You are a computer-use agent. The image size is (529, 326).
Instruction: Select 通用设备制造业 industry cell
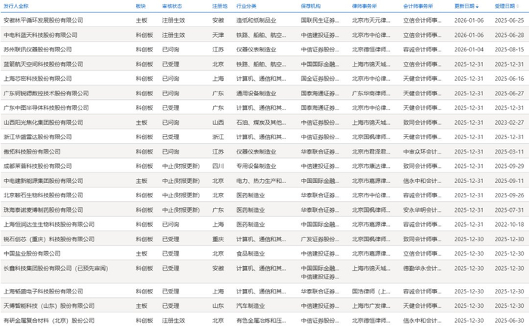click(256, 94)
